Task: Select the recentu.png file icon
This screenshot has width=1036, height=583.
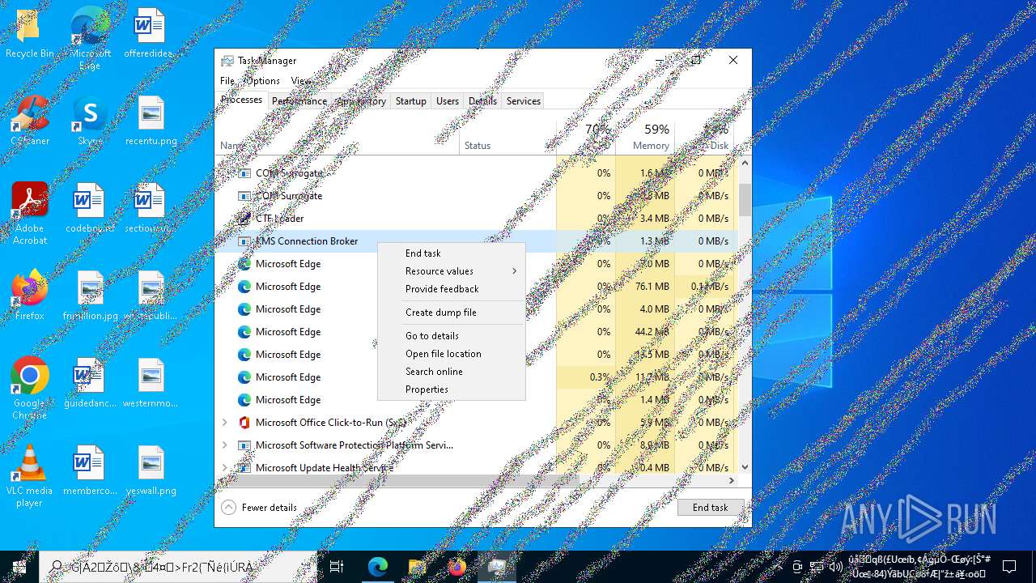Action: [151, 121]
